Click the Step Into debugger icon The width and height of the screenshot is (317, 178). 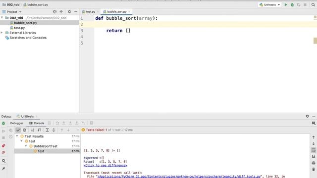(x=64, y=123)
